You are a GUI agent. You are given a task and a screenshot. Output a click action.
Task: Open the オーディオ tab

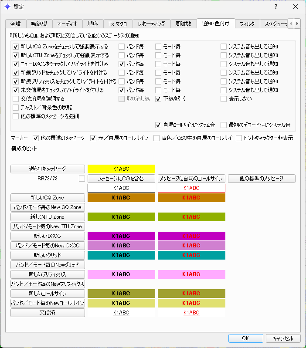[67, 24]
